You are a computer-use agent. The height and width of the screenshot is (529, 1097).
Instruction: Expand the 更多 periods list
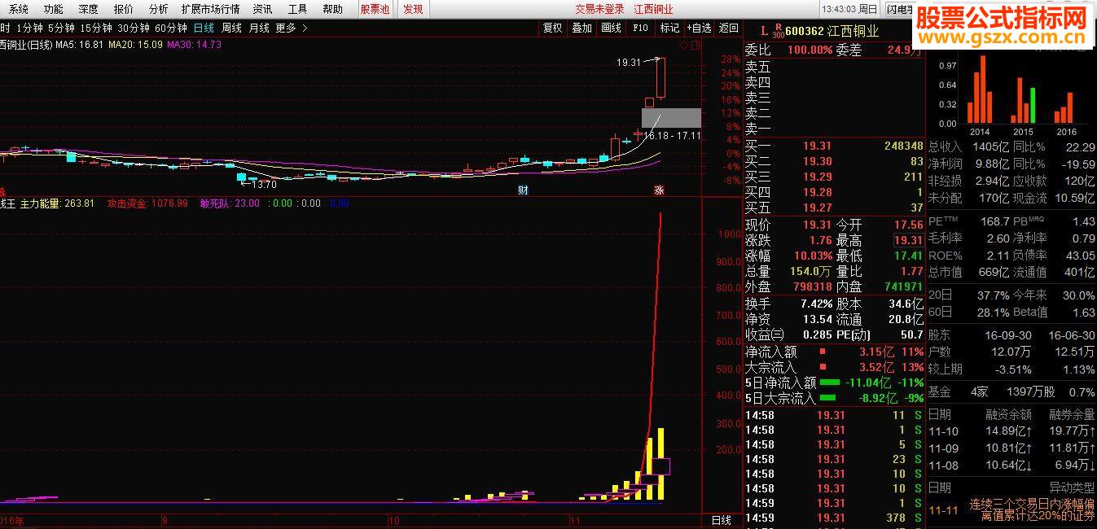pos(292,28)
